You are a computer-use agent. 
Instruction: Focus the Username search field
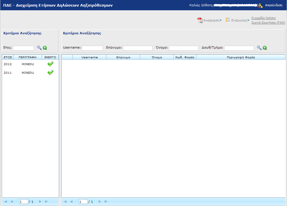pyautogui.click(x=92, y=48)
